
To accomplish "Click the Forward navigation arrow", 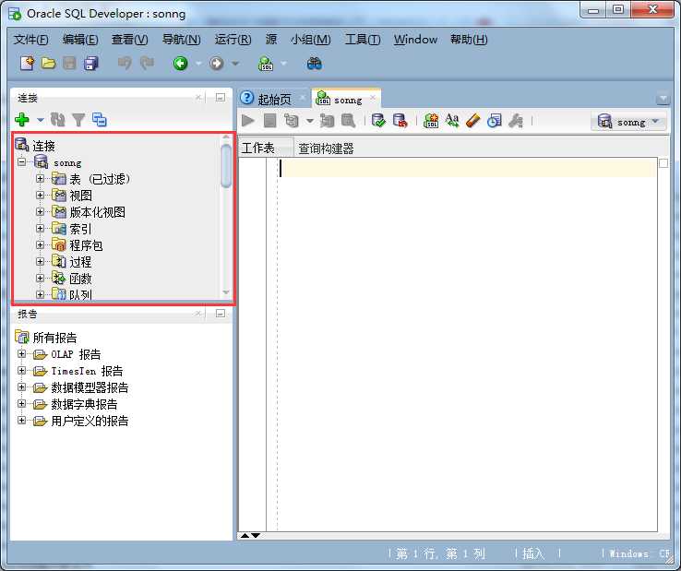I will [x=216, y=64].
